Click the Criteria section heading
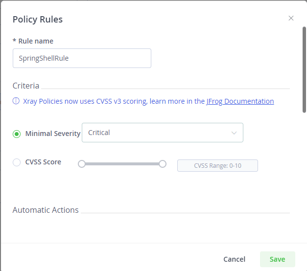Screen dimensions: 307x271 [26, 86]
